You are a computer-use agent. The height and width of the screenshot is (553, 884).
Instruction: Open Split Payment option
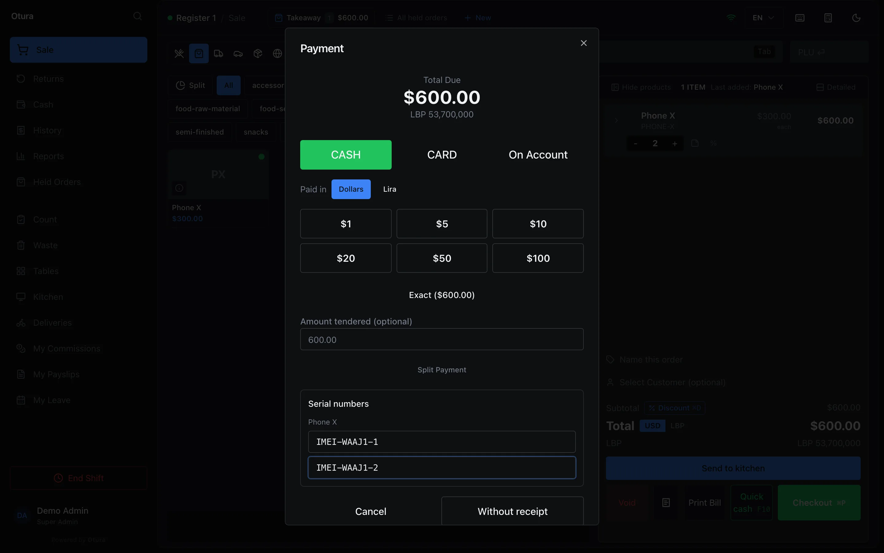(442, 370)
